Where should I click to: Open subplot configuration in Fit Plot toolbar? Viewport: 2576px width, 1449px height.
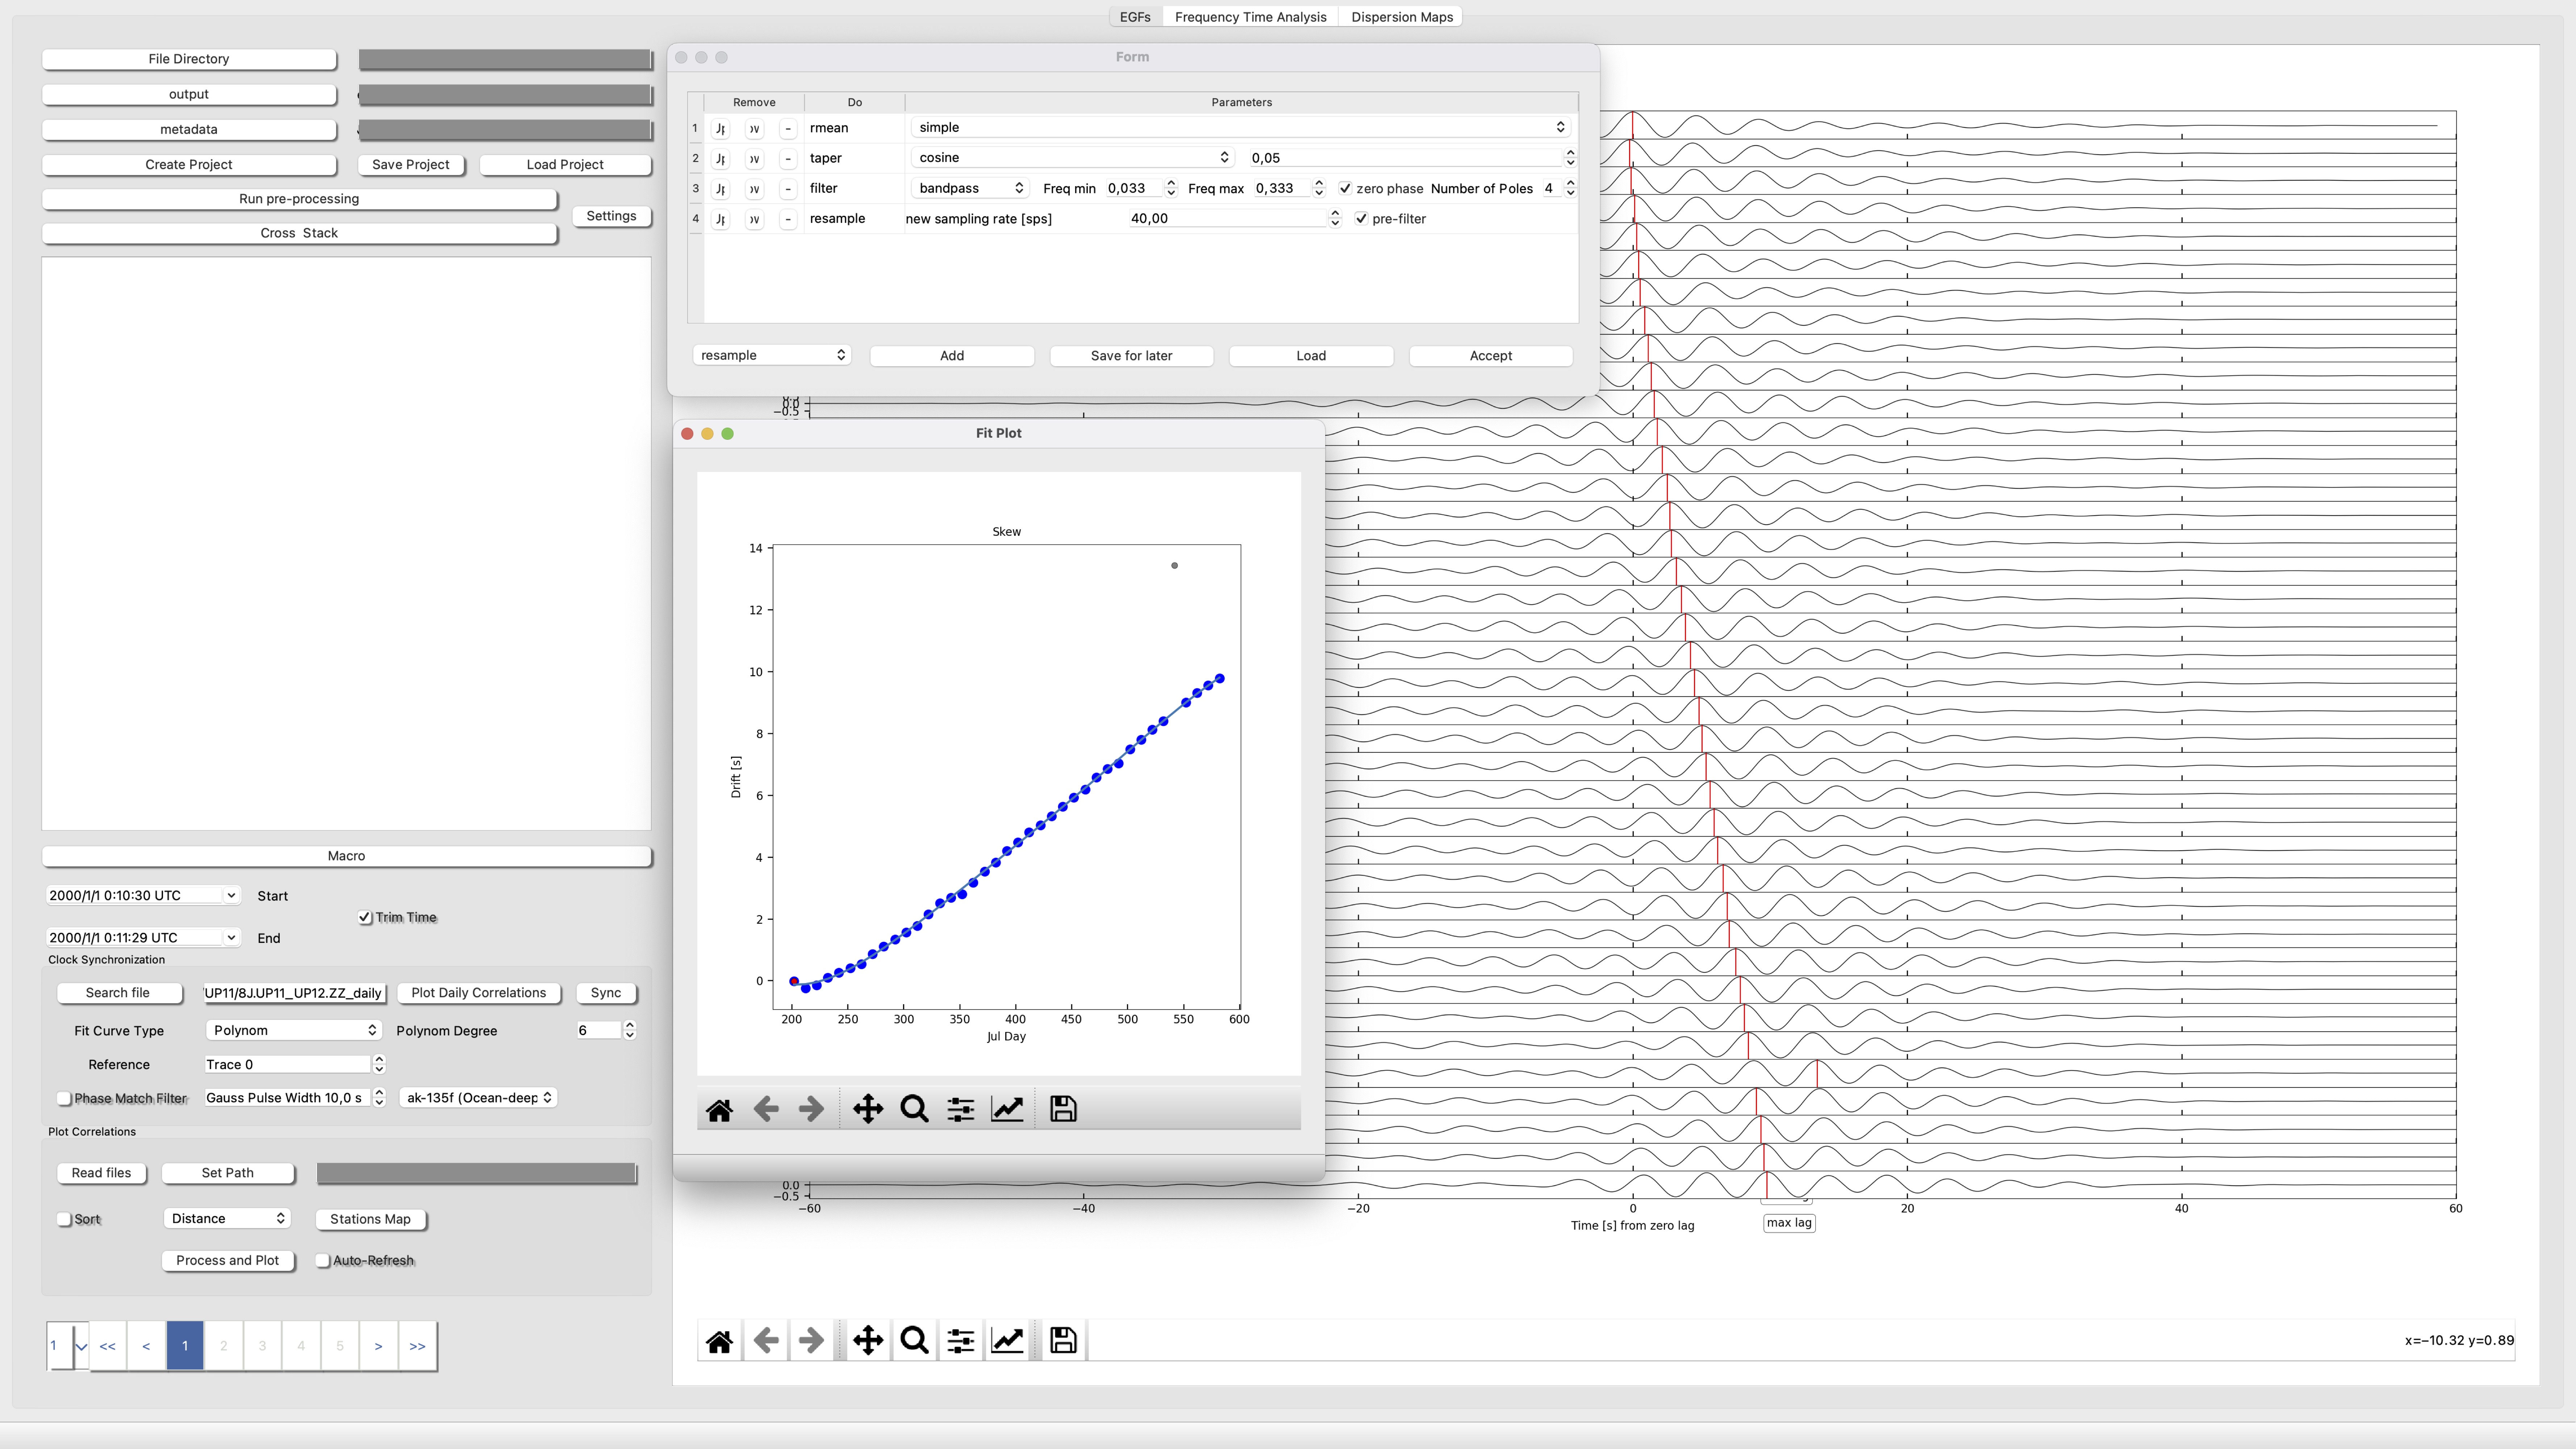coord(961,1109)
